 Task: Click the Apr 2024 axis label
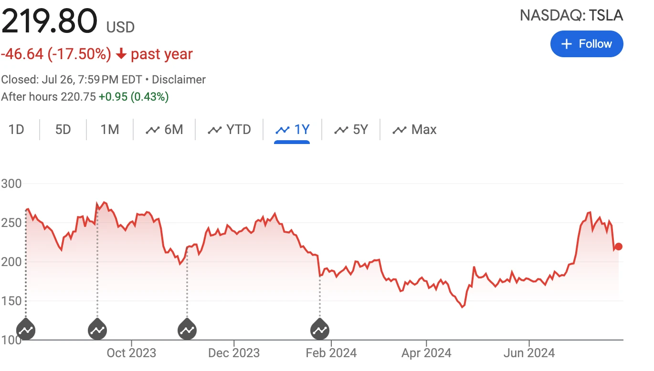426,353
